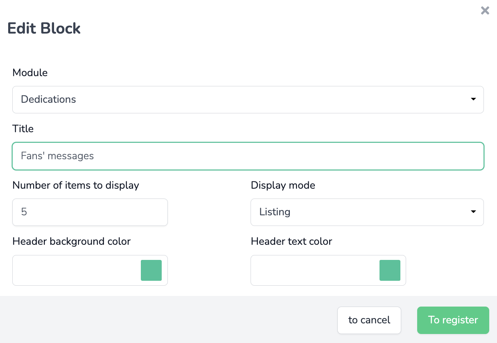Click the Edit Block heading

point(44,28)
